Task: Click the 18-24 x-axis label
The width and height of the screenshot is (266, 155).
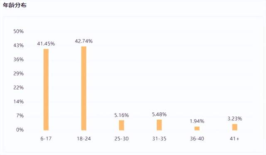Action: pyautogui.click(x=84, y=138)
